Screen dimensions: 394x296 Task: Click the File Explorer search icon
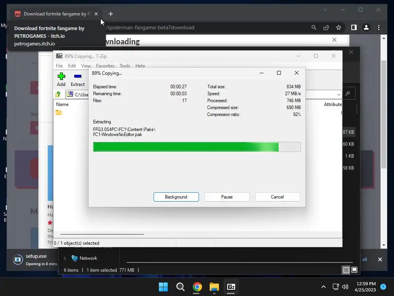(x=348, y=94)
